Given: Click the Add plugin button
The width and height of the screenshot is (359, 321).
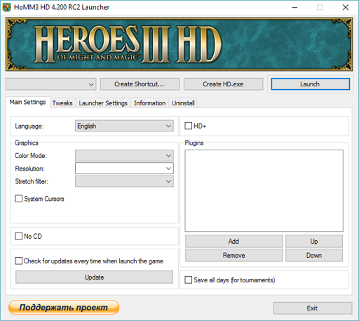Looking at the screenshot, I should coord(233,241).
